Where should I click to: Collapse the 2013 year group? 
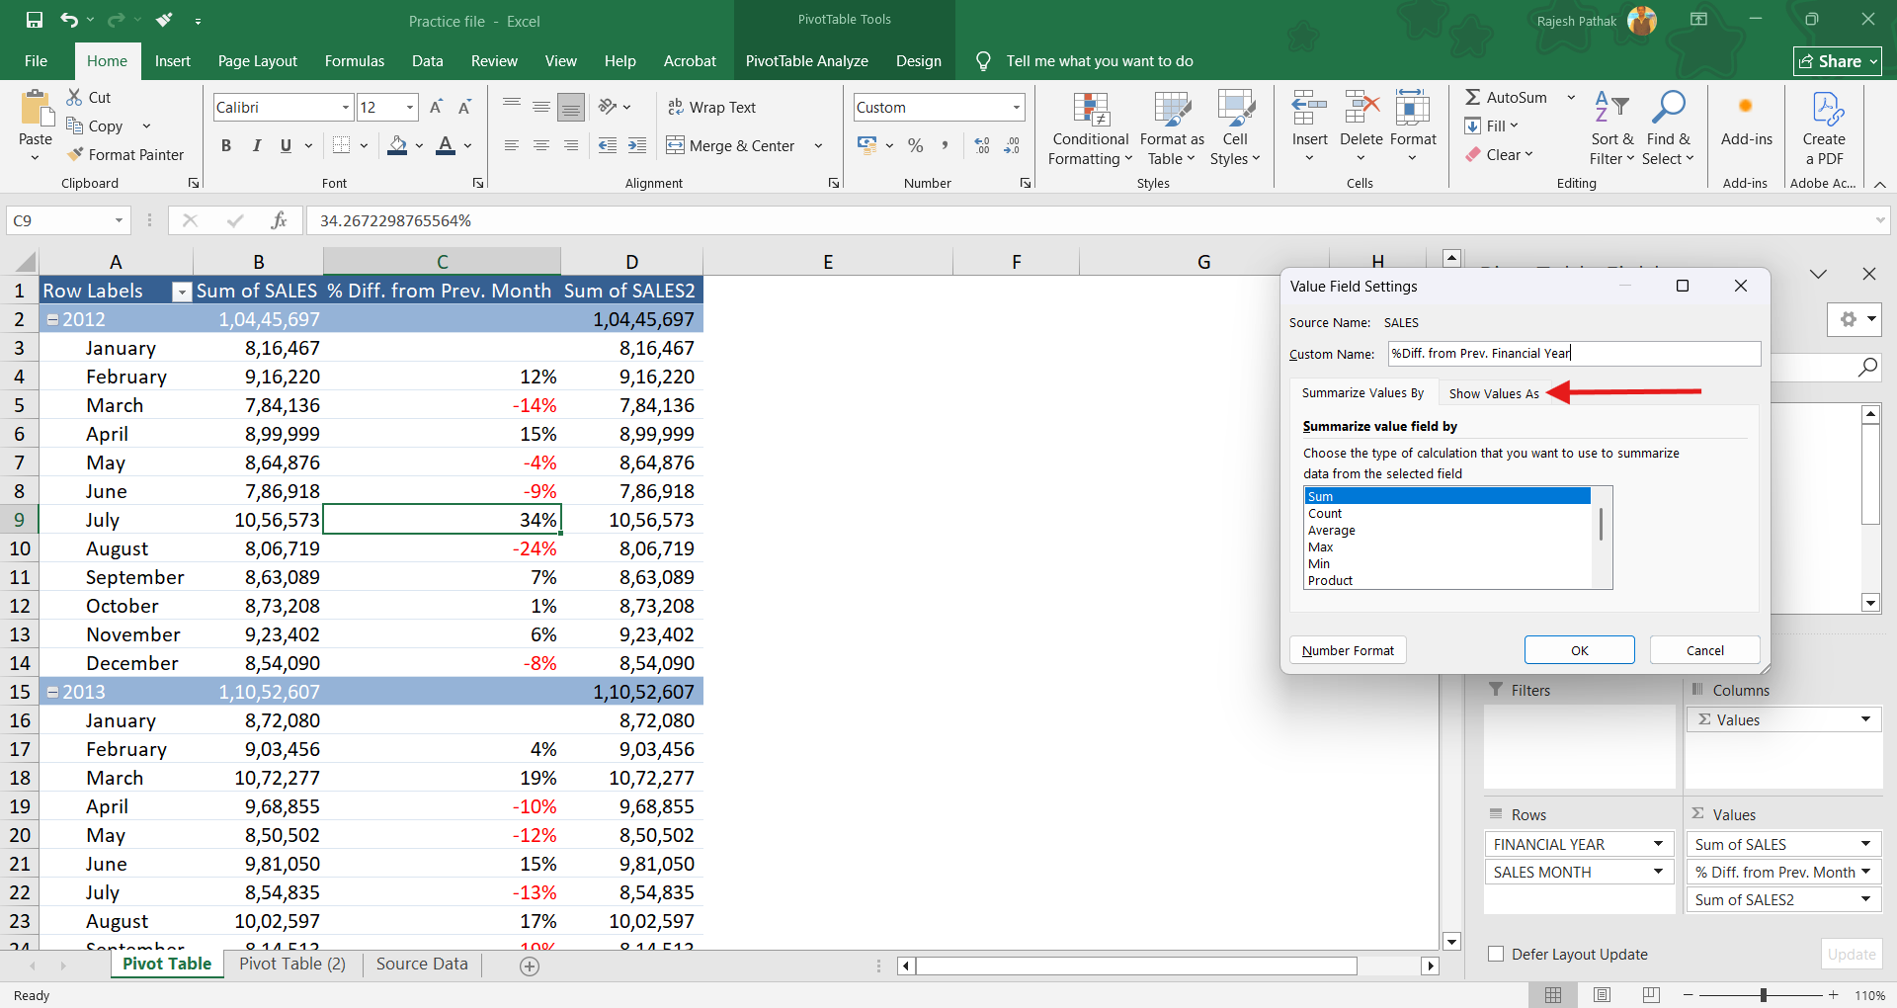(53, 692)
